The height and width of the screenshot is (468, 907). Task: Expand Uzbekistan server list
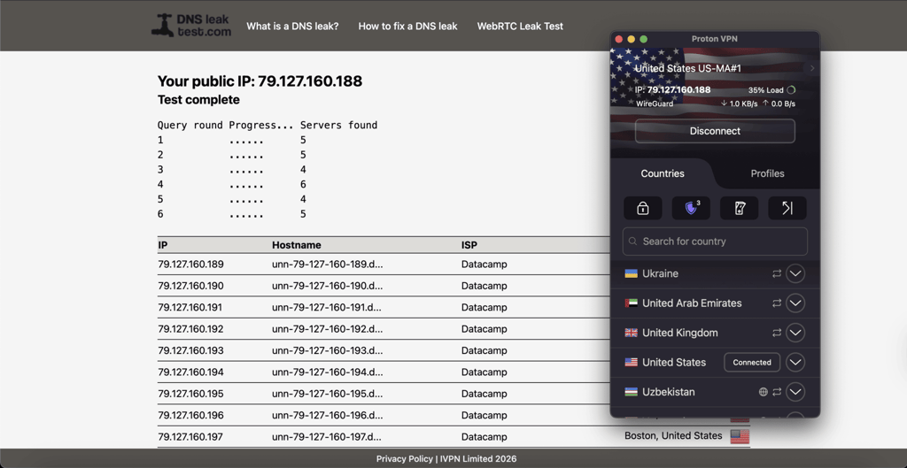tap(795, 392)
